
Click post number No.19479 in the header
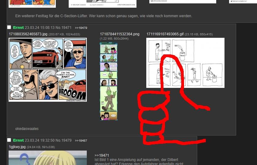click(x=63, y=140)
